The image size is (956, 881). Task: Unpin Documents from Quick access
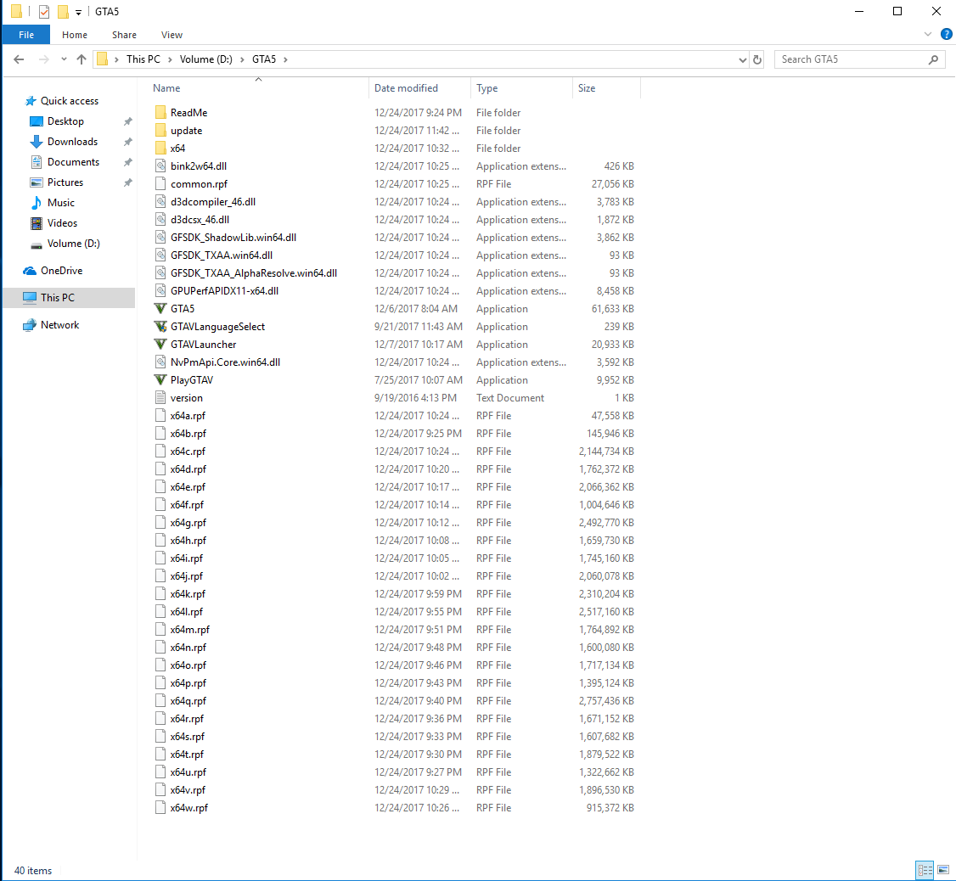128,162
